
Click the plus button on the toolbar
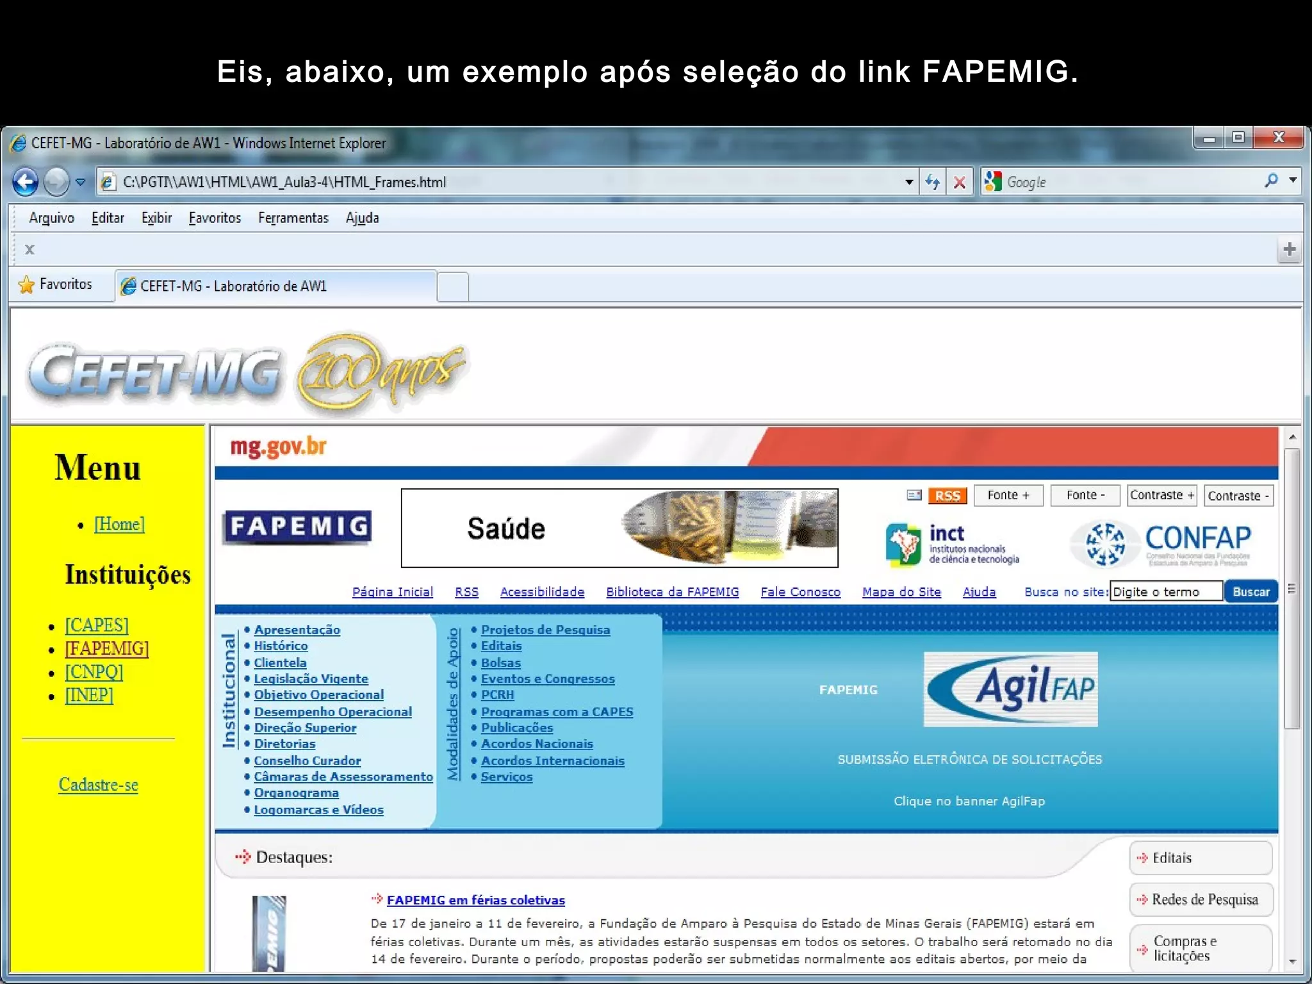click(1290, 249)
